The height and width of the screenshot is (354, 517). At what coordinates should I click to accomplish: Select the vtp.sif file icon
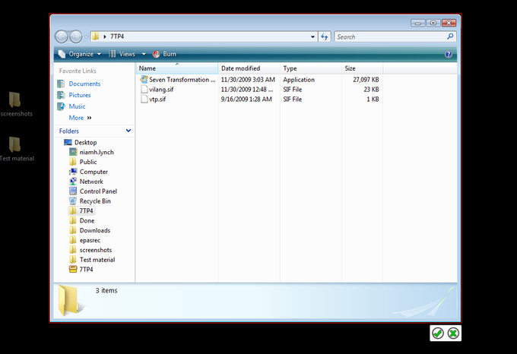tap(144, 99)
